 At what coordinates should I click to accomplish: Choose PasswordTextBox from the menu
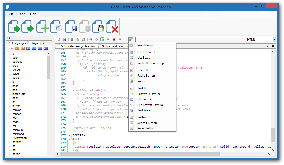point(152,94)
